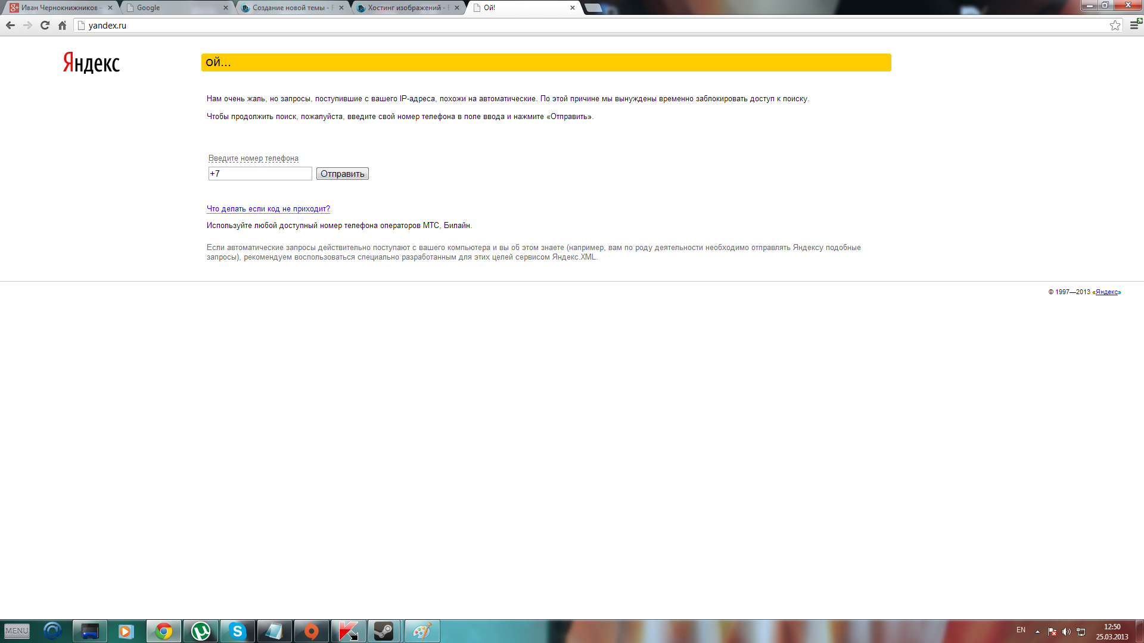Click the EN language indicator
This screenshot has height=643, width=1144.
coord(1021,630)
